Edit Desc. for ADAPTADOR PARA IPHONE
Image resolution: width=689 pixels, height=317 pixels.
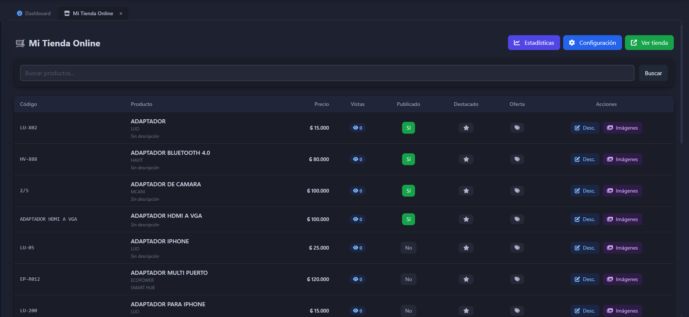pyautogui.click(x=585, y=311)
